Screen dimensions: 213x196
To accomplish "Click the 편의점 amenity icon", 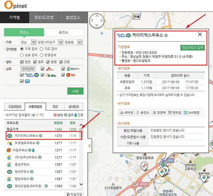I will tap(175, 113).
